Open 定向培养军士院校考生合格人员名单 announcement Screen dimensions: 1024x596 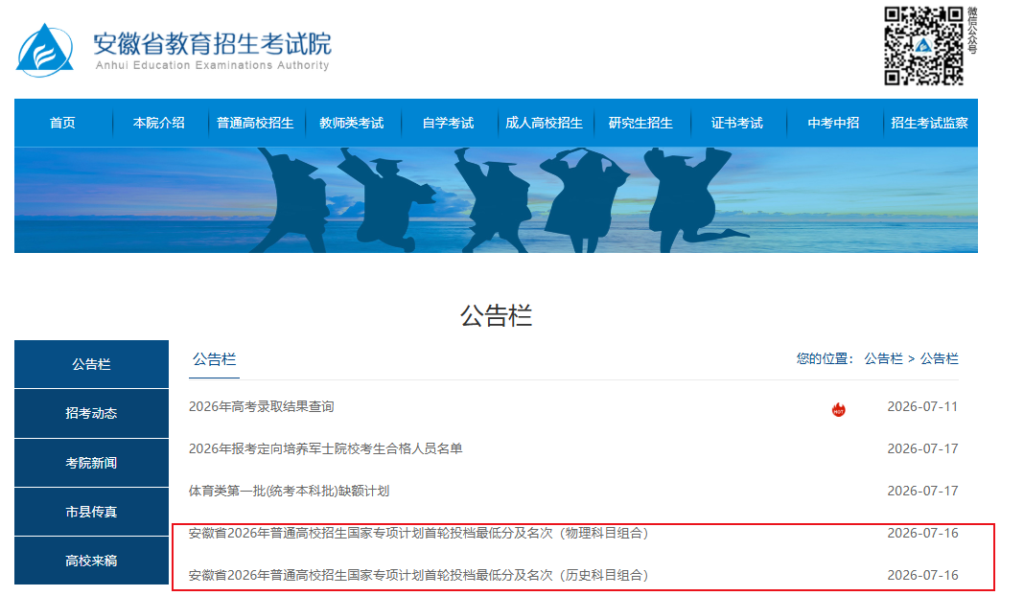pos(325,448)
